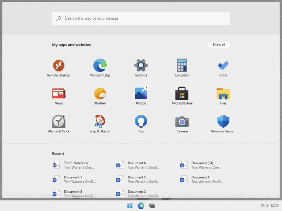Open Edge from the taskbar
This screenshot has height=211, width=282.
pyautogui.click(x=141, y=205)
